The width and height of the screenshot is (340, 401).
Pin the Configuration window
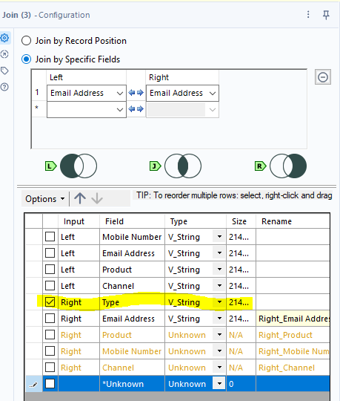pyautogui.click(x=326, y=15)
